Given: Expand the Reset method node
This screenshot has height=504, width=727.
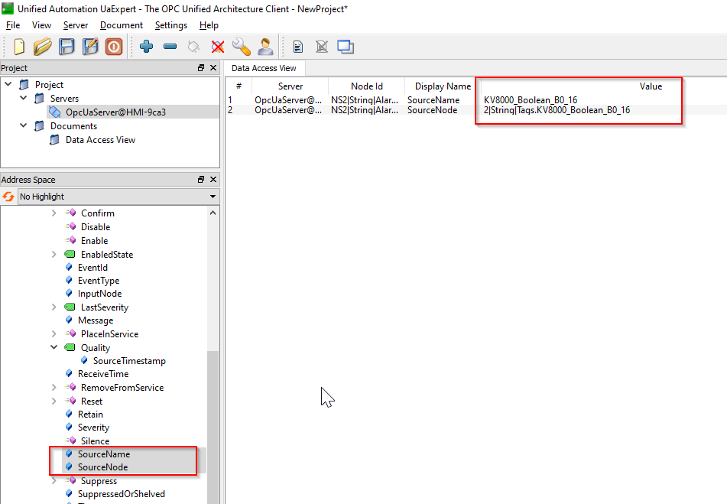Looking at the screenshot, I should pyautogui.click(x=54, y=401).
